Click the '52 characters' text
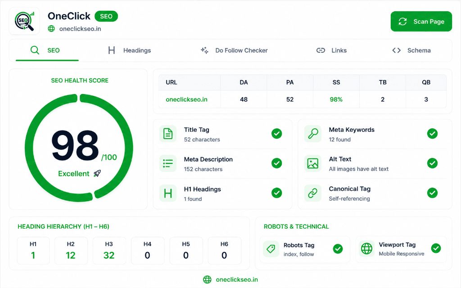461x288 pixels. coord(202,139)
